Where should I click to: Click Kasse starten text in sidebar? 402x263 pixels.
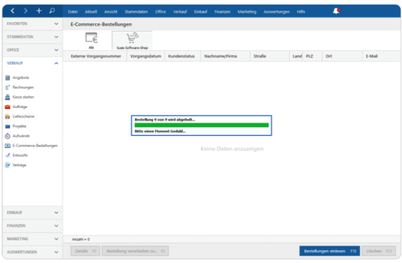click(x=23, y=97)
